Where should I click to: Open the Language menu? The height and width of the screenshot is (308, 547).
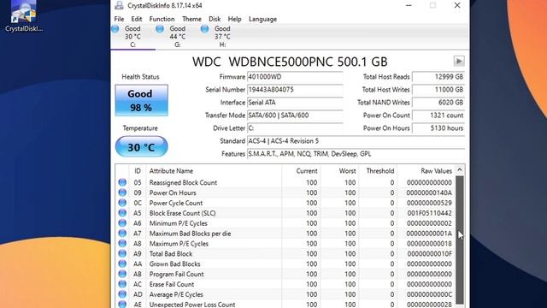[262, 19]
